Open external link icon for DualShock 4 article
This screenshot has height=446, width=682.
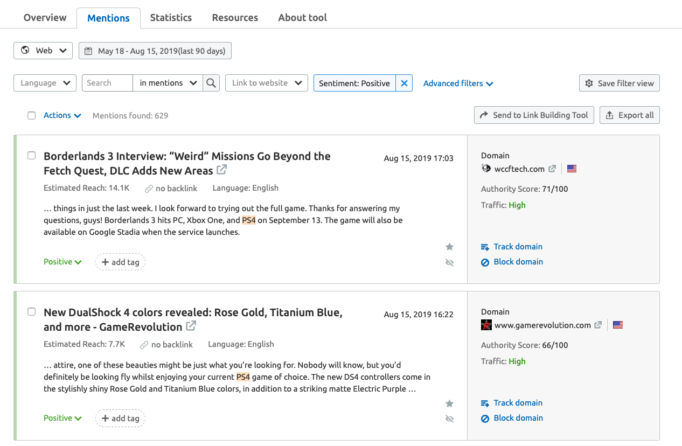(x=191, y=326)
